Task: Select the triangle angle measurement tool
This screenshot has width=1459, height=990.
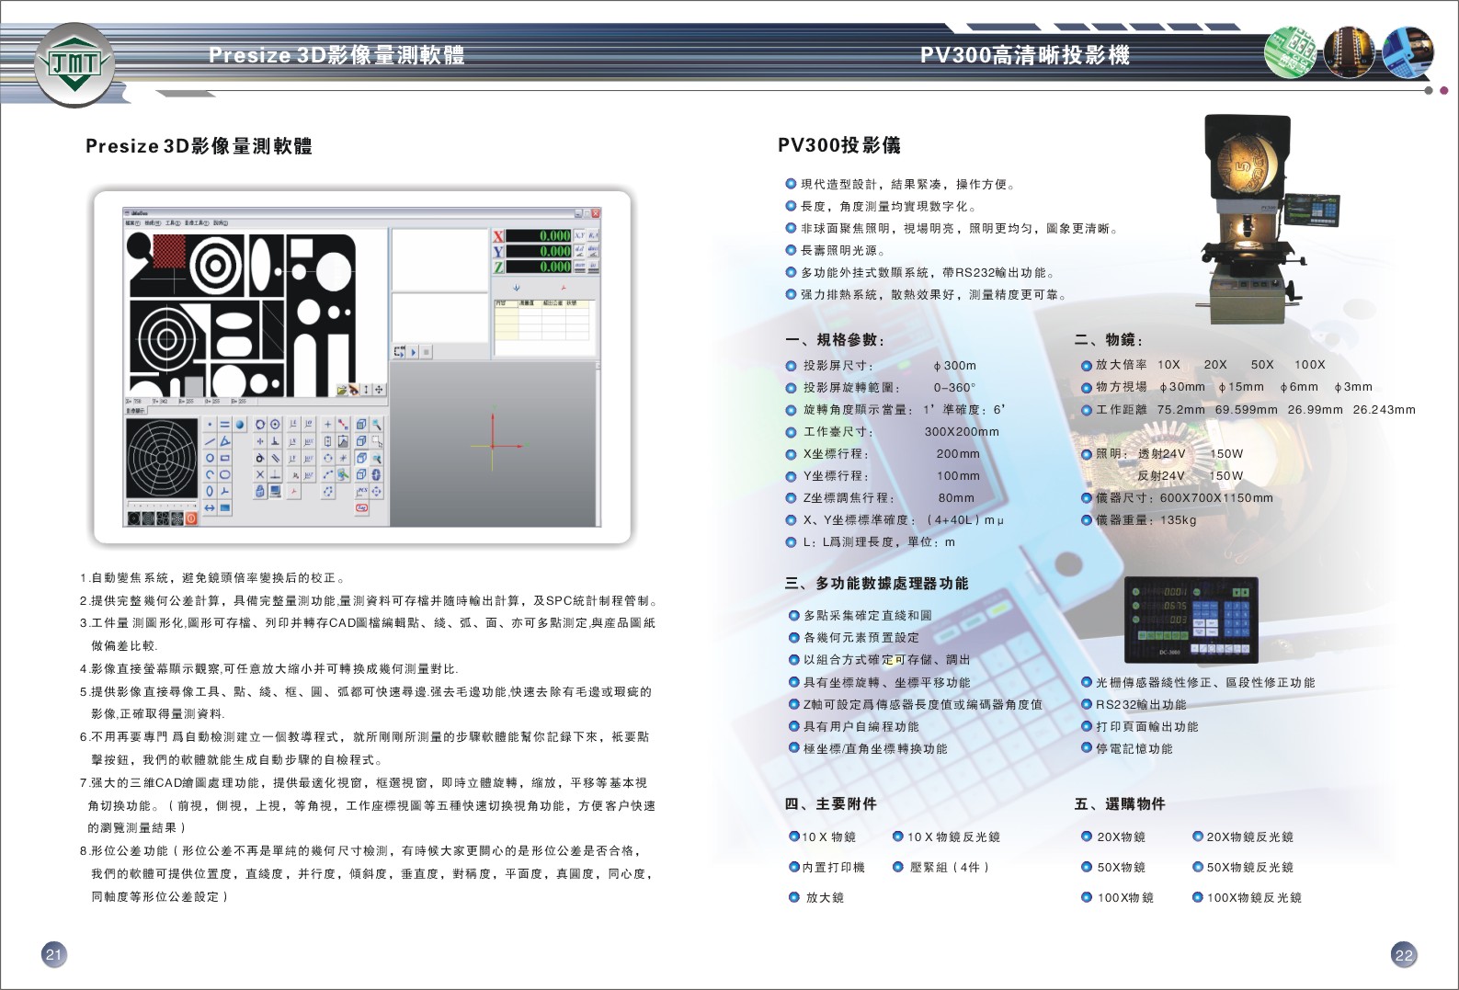Action: point(225,441)
